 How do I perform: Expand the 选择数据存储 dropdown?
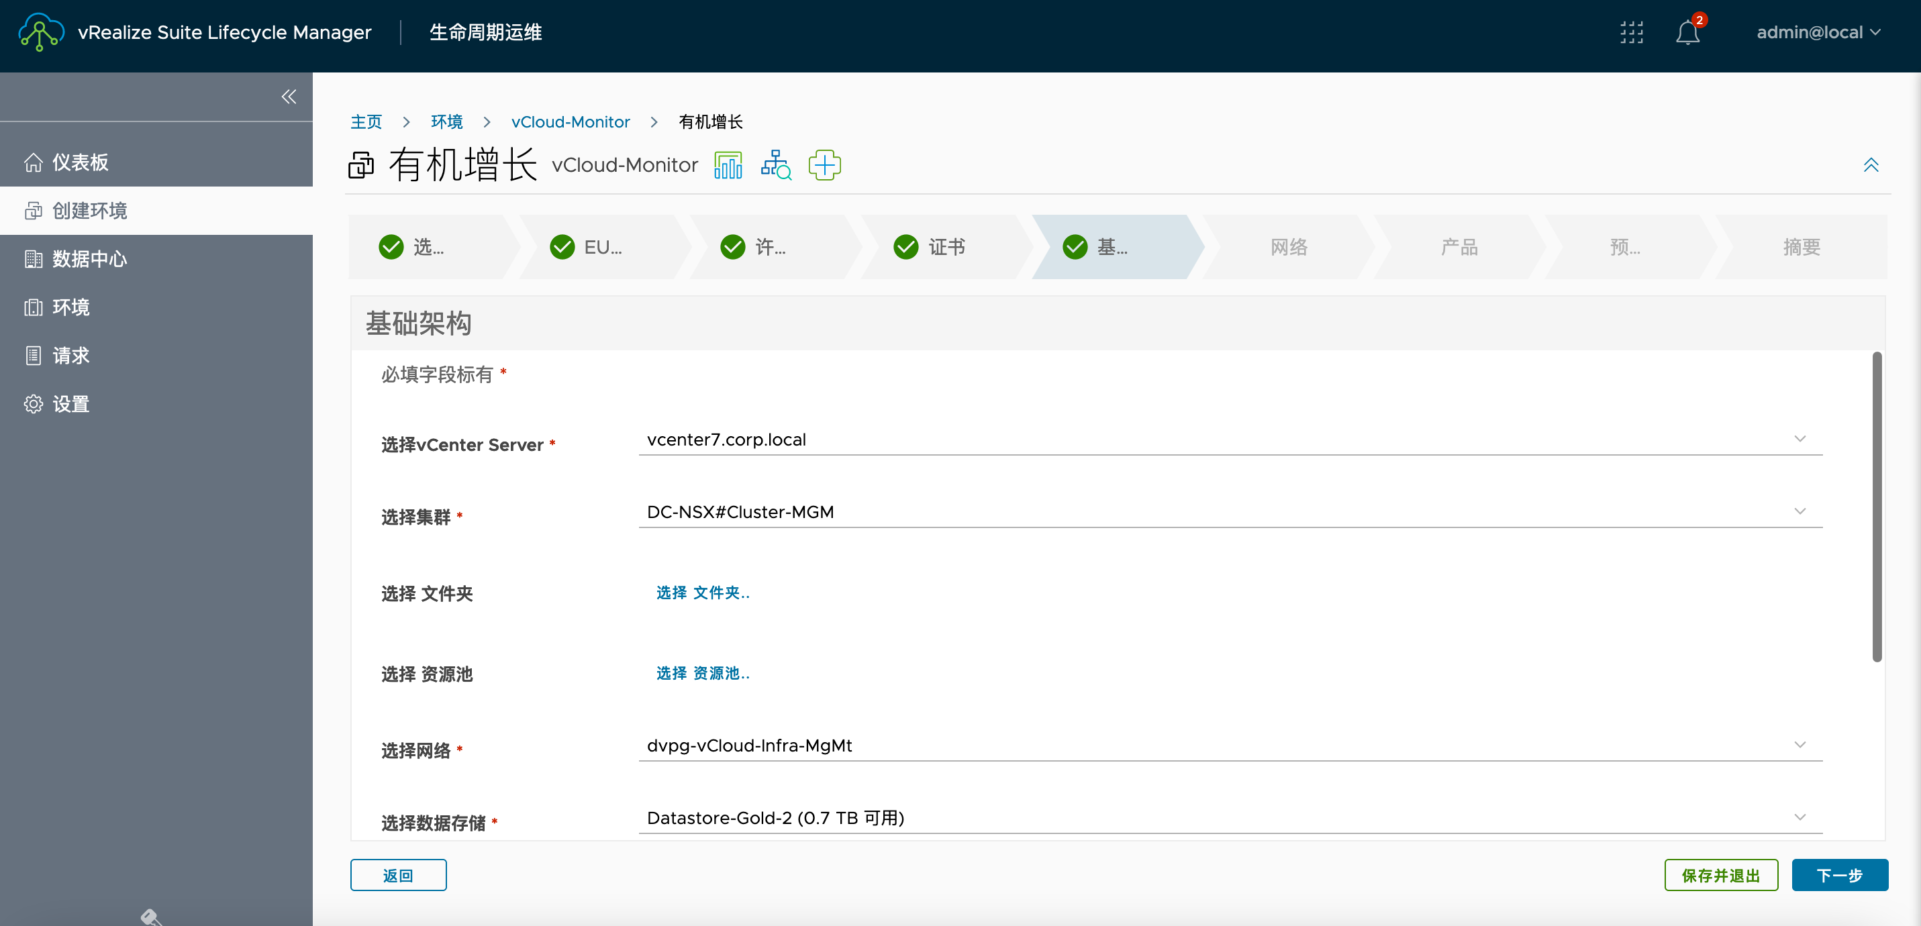pyautogui.click(x=1802, y=817)
